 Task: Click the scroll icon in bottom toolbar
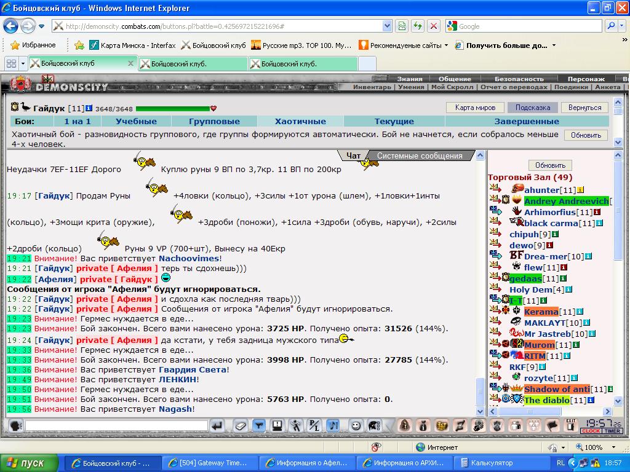[460, 425]
